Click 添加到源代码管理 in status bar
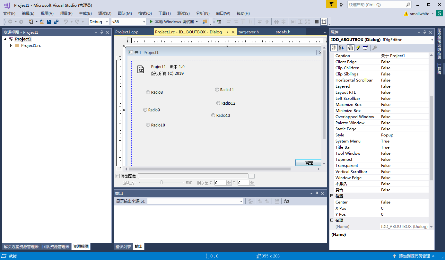Screen dimensions: 445x260 pos(414,256)
